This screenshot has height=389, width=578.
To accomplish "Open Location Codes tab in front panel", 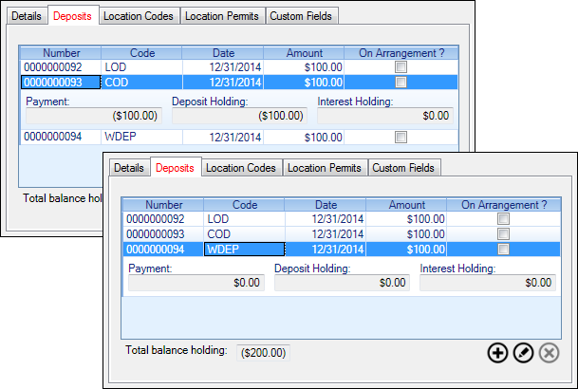I will click(241, 168).
